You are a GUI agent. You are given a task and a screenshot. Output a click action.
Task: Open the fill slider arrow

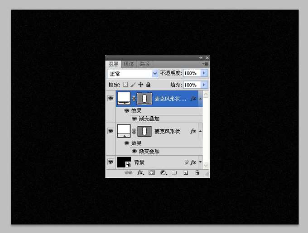[x=204, y=85]
